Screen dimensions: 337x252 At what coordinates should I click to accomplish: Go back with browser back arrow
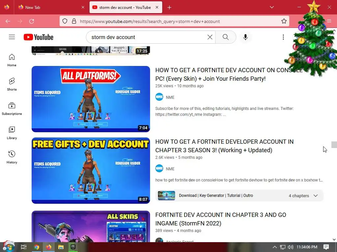tap(8, 21)
